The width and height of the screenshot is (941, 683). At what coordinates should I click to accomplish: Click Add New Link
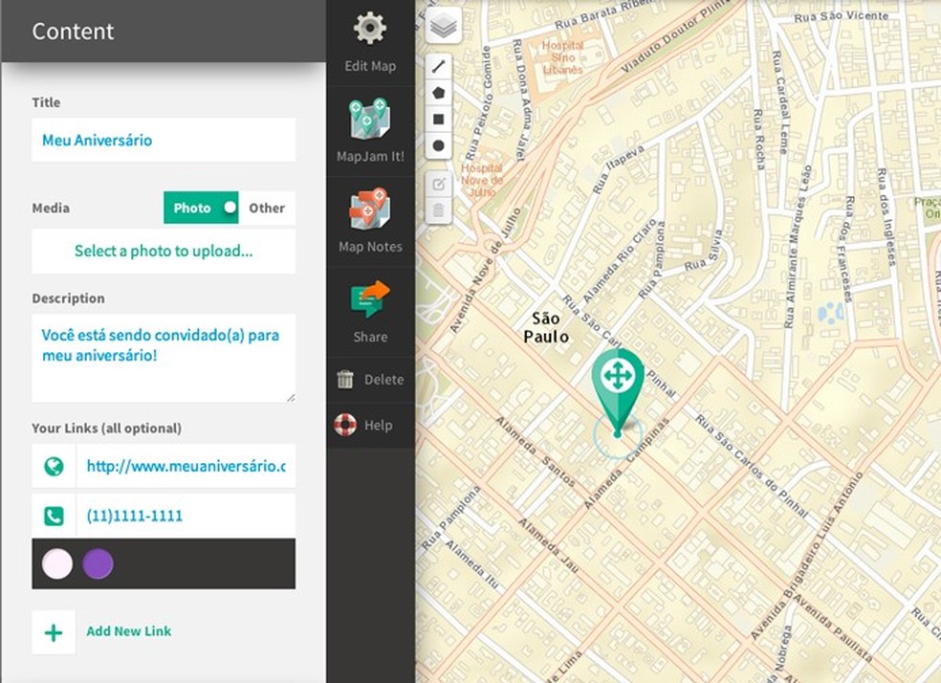[129, 631]
